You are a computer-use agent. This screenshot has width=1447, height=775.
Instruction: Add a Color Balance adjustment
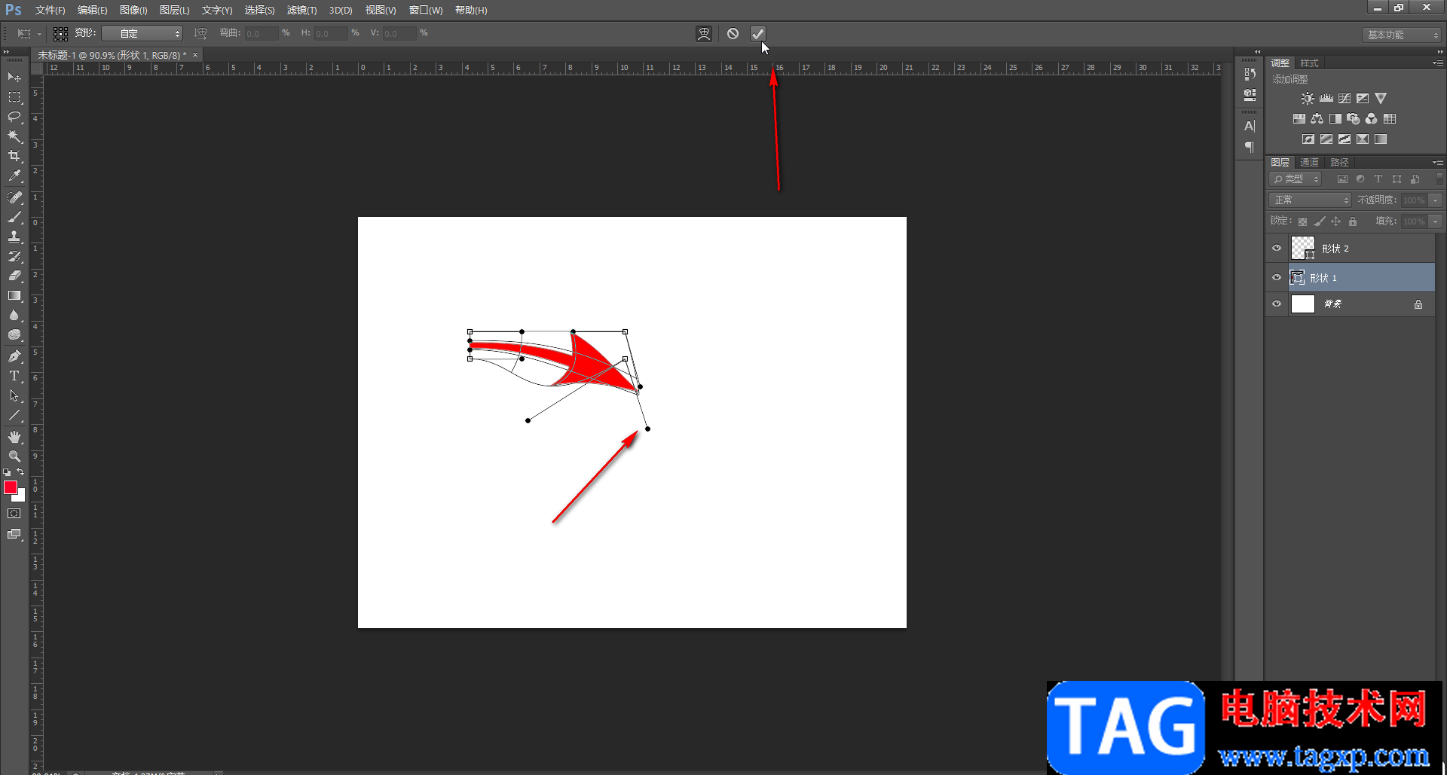(1317, 119)
